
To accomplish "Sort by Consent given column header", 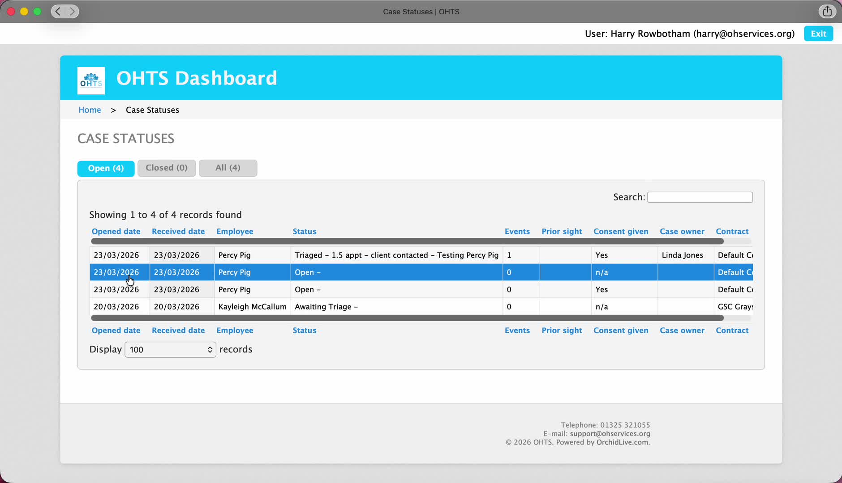I will coord(620,232).
